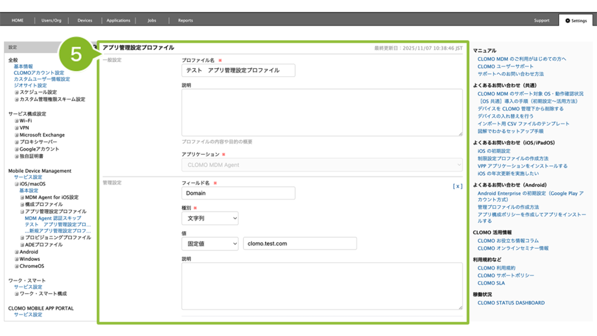This screenshot has width=597, height=336.
Task: Expand the ADEプロファイル node
Action: [x=22, y=245]
